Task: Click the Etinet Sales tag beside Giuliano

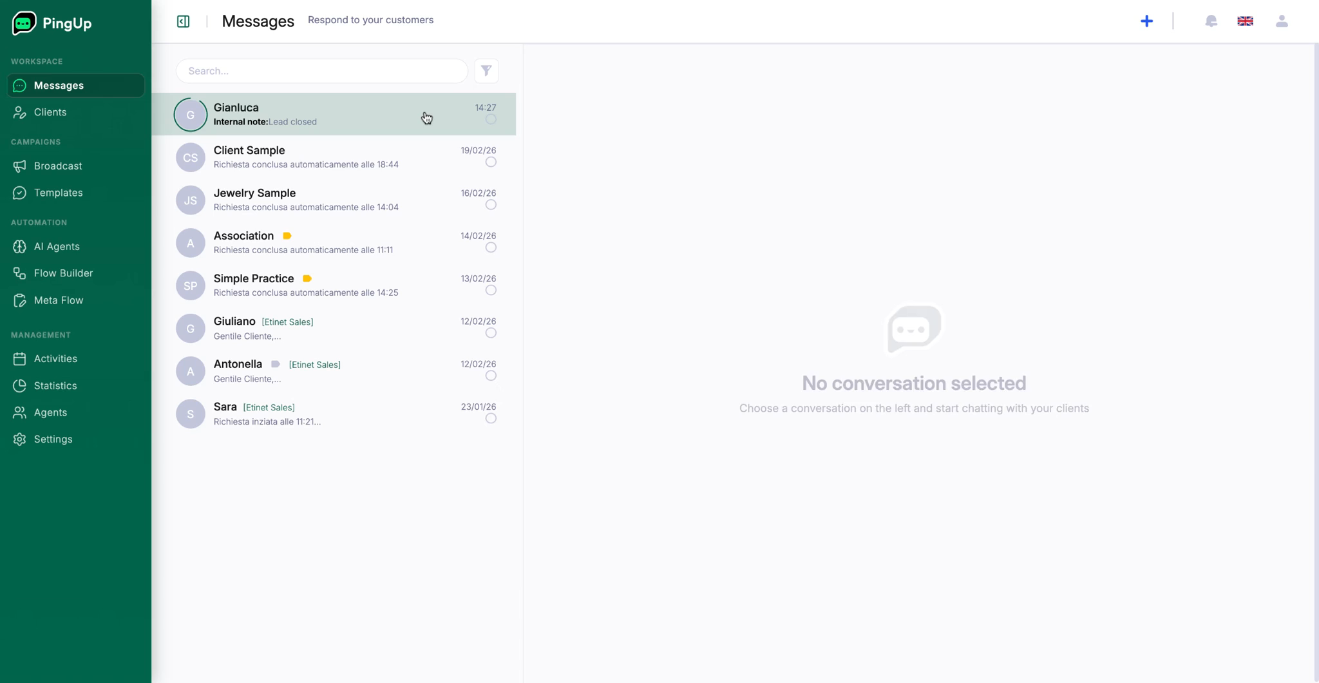Action: click(x=287, y=322)
